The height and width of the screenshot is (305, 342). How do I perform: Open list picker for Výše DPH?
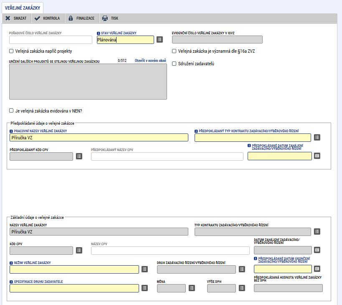(242, 288)
